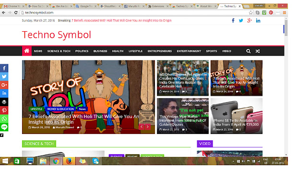
Task: Open the LinkedIn icon in the site header
Action: coord(258,21)
